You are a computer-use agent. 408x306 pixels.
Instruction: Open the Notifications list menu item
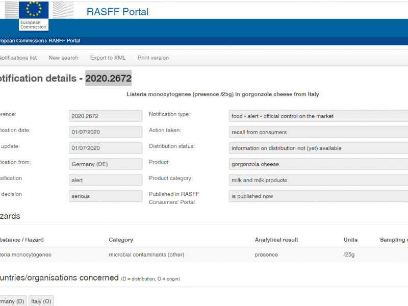(18, 58)
